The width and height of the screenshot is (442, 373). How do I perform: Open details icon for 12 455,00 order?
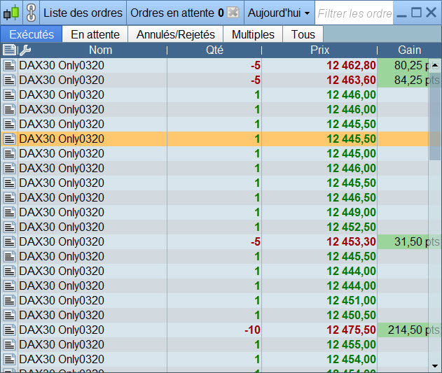[9, 344]
